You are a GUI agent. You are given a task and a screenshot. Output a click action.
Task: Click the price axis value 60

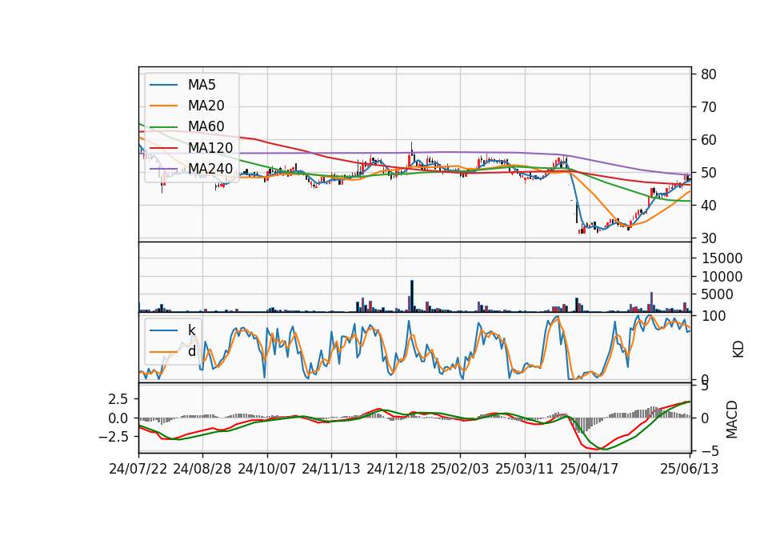(709, 140)
